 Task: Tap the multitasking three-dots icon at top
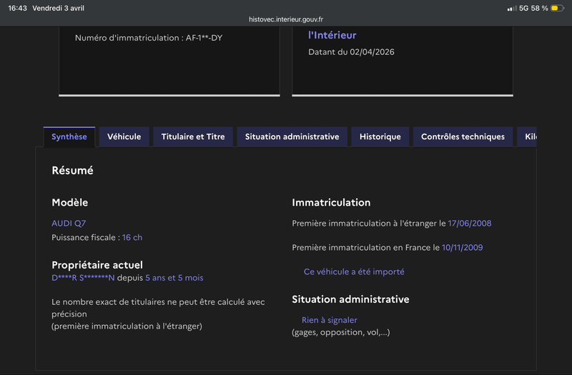[286, 5]
